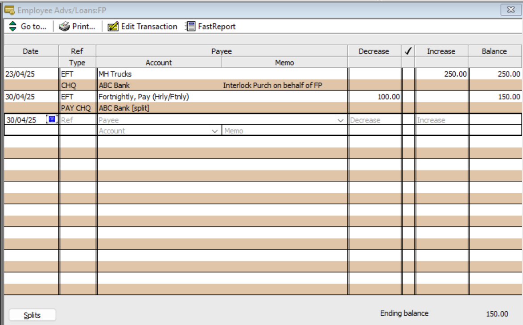The width and height of the screenshot is (523, 325).
Task: Click the Payee column header
Action: [222, 51]
